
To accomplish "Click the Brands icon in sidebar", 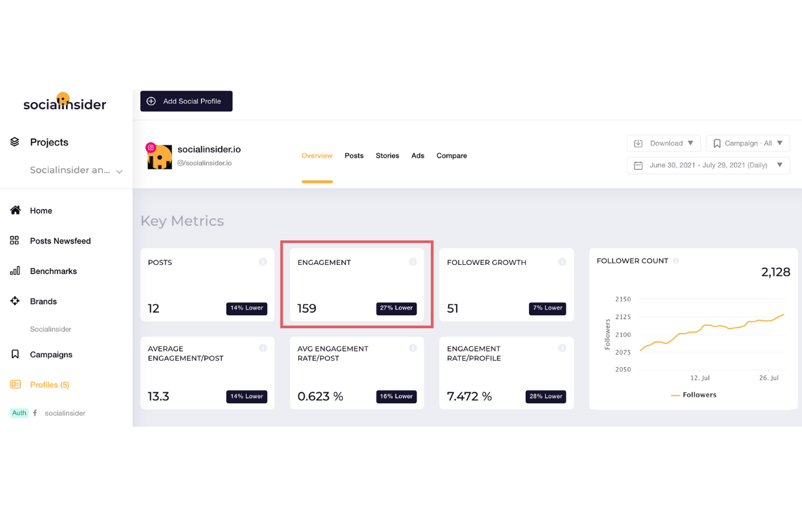I will coord(15,301).
